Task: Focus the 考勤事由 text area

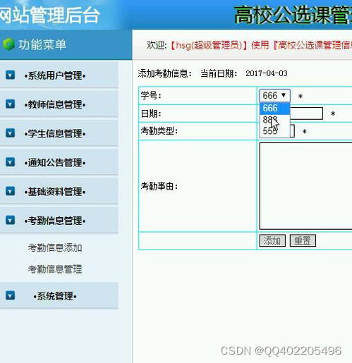Action: pyautogui.click(x=305, y=186)
